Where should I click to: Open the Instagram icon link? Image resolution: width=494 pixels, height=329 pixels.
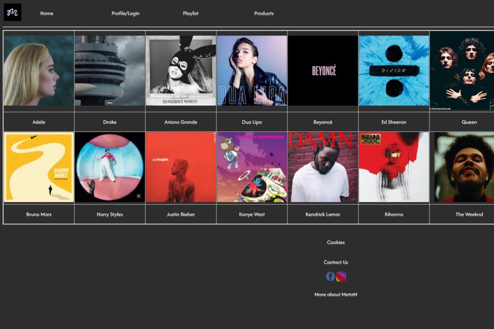point(341,276)
